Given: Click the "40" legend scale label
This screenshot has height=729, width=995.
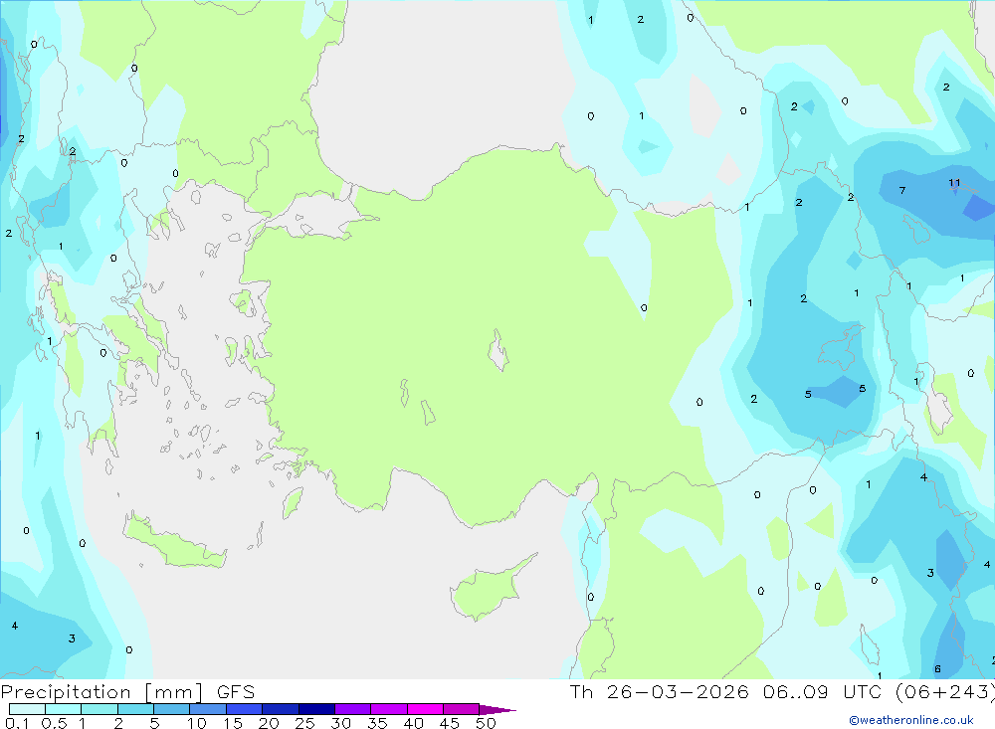Looking at the screenshot, I should point(414,723).
